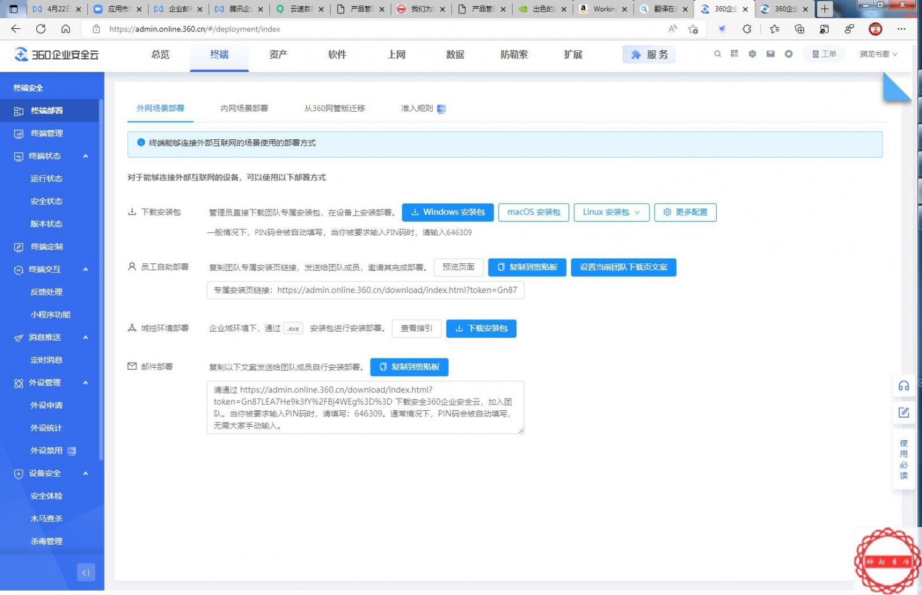Open the 上网 top navigation item

click(396, 55)
